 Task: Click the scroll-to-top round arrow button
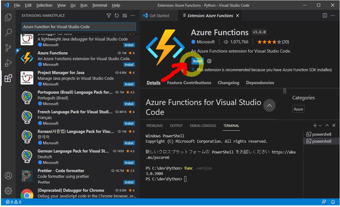click(x=269, y=105)
